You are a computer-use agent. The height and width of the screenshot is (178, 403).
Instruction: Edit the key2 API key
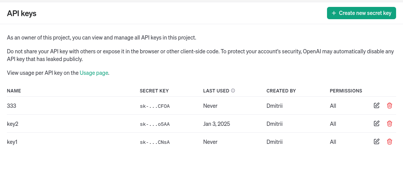coord(377,124)
